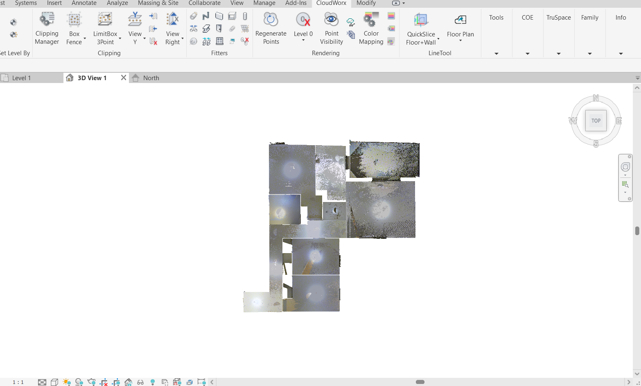Select the window fitter icon

[x=220, y=41]
